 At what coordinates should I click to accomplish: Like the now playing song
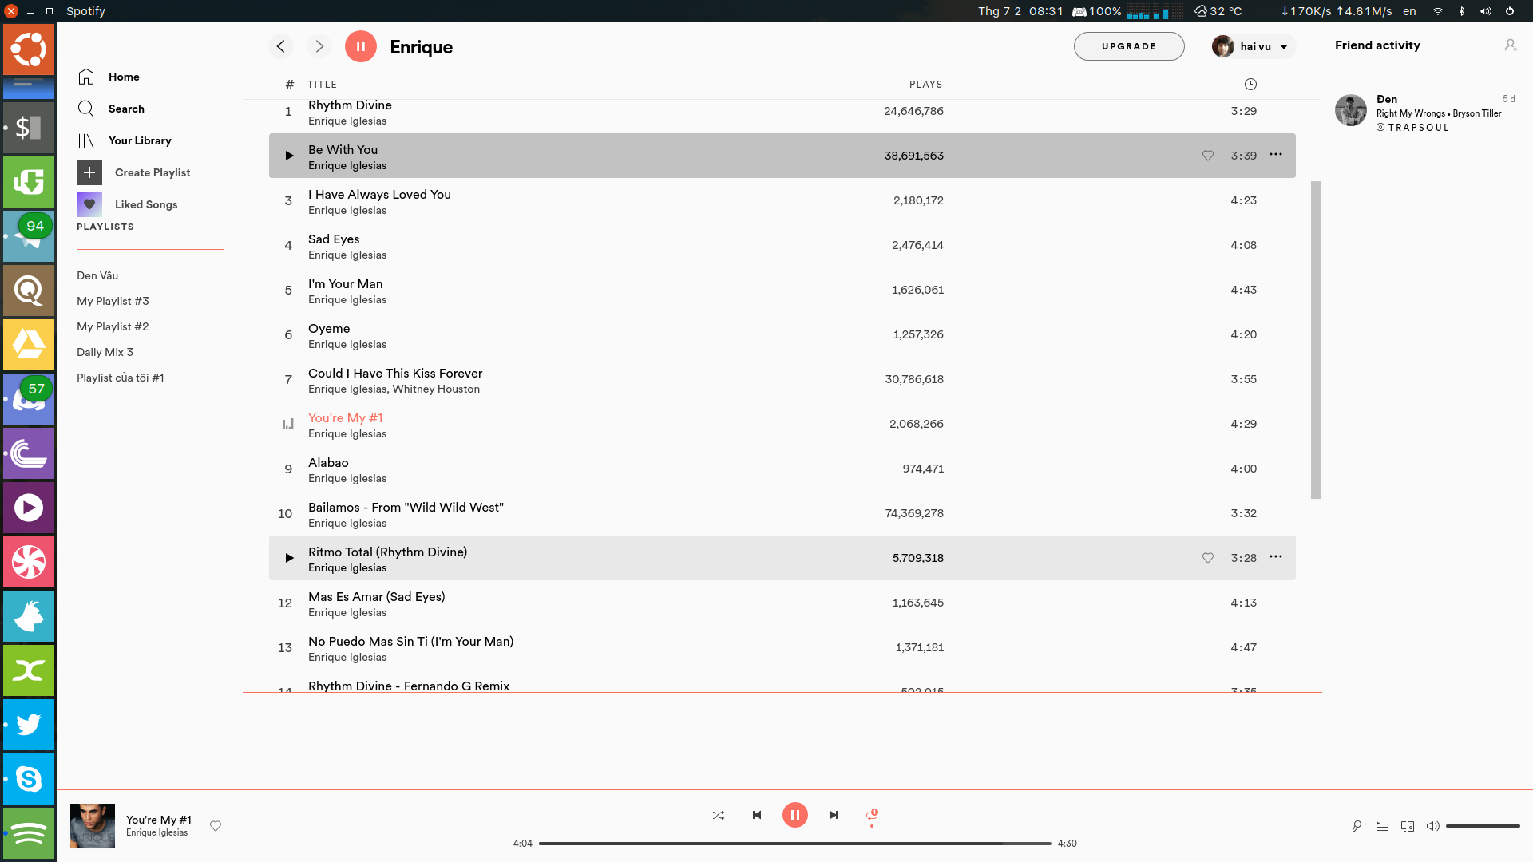click(x=216, y=826)
